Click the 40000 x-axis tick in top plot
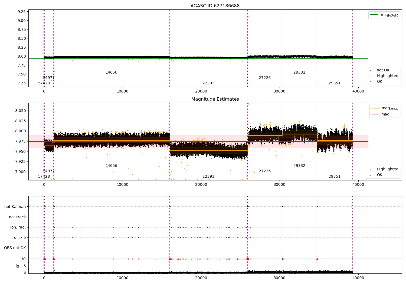This screenshot has height=284, width=406. (x=358, y=91)
